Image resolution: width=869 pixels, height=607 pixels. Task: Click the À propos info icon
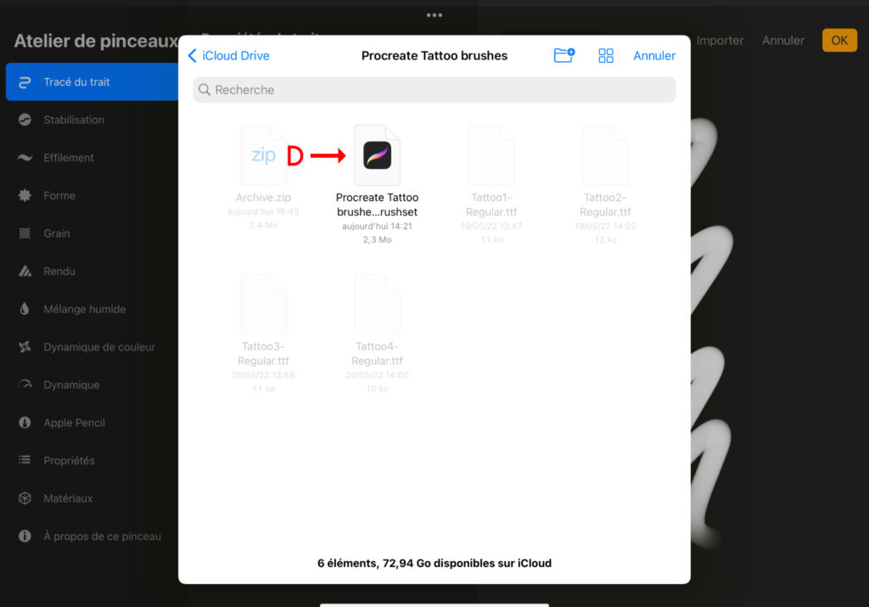click(25, 536)
